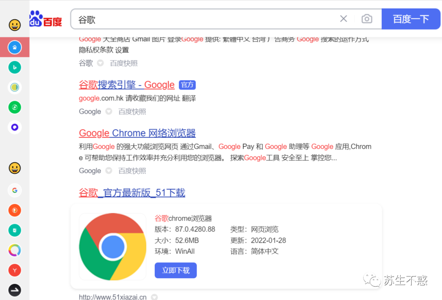This screenshot has height=300, width=442.
Task: Open the Google Chrome 网络浏览器 result link
Action: pyautogui.click(x=137, y=133)
